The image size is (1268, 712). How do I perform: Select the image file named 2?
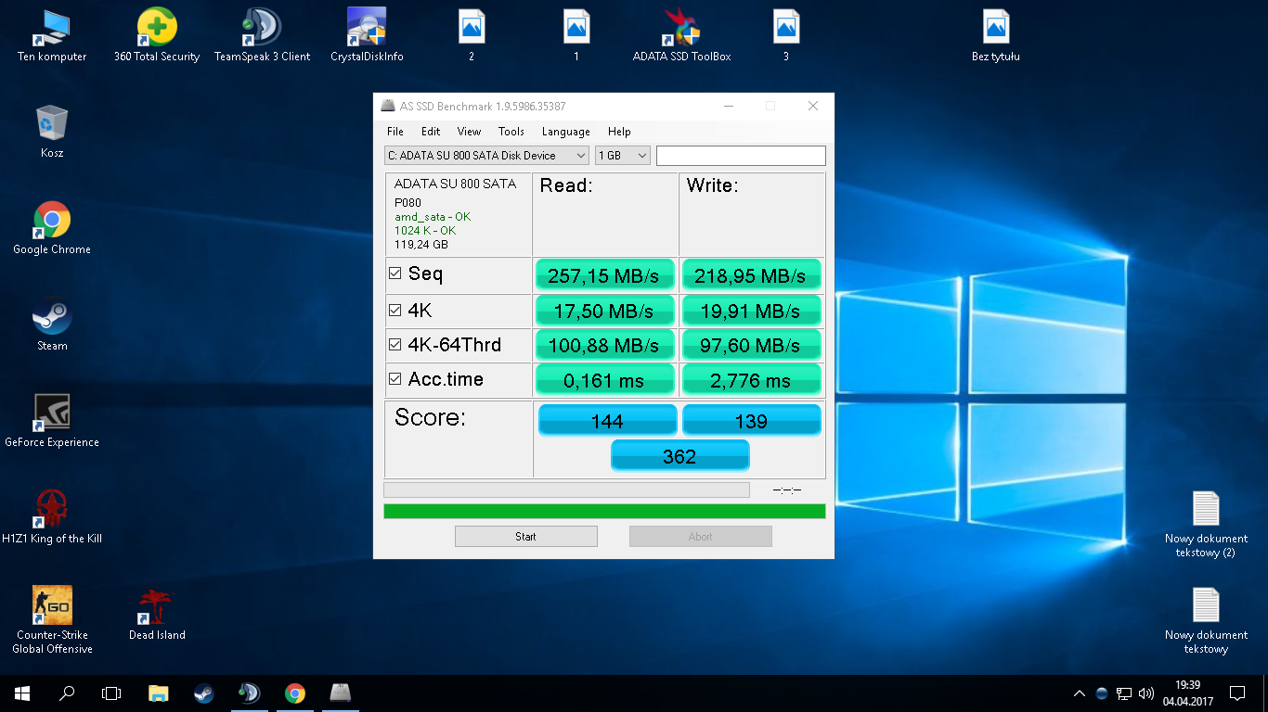point(472,36)
